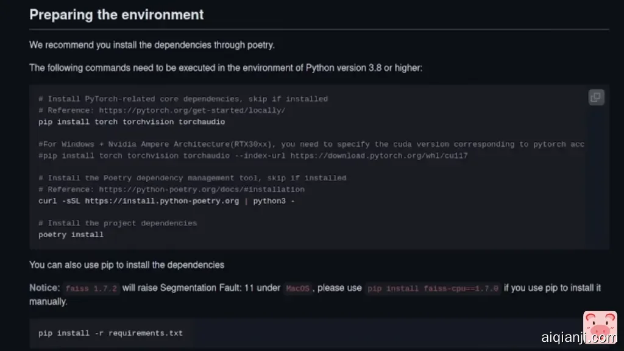Click the "faiss 1.7.2" inline code tag
Image resolution: width=624 pixels, height=351 pixels.
click(91, 288)
